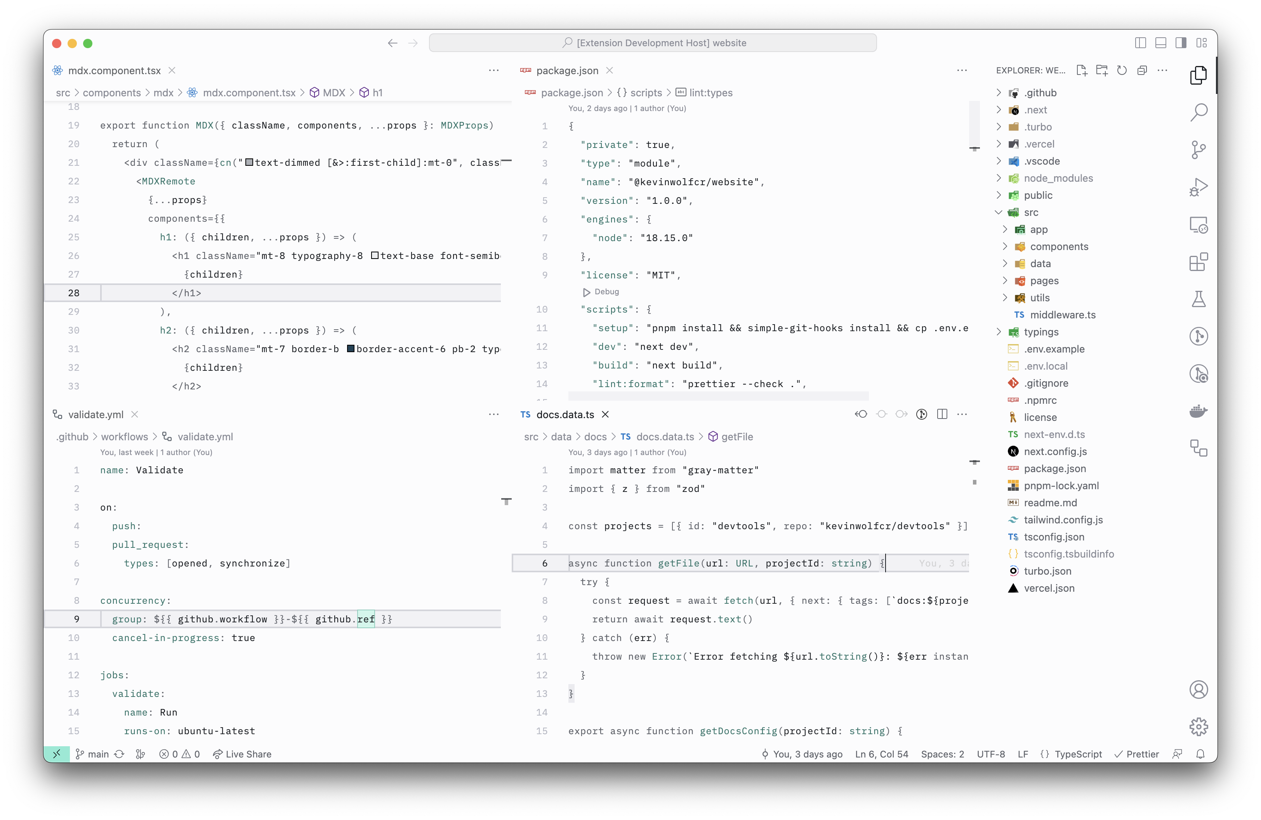The height and width of the screenshot is (820, 1261).
Task: Expand the node_modules folder
Action: [x=1058, y=178]
